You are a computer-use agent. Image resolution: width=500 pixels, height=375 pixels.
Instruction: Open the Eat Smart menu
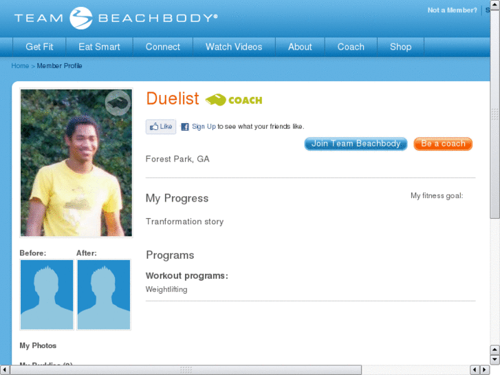[x=99, y=47]
